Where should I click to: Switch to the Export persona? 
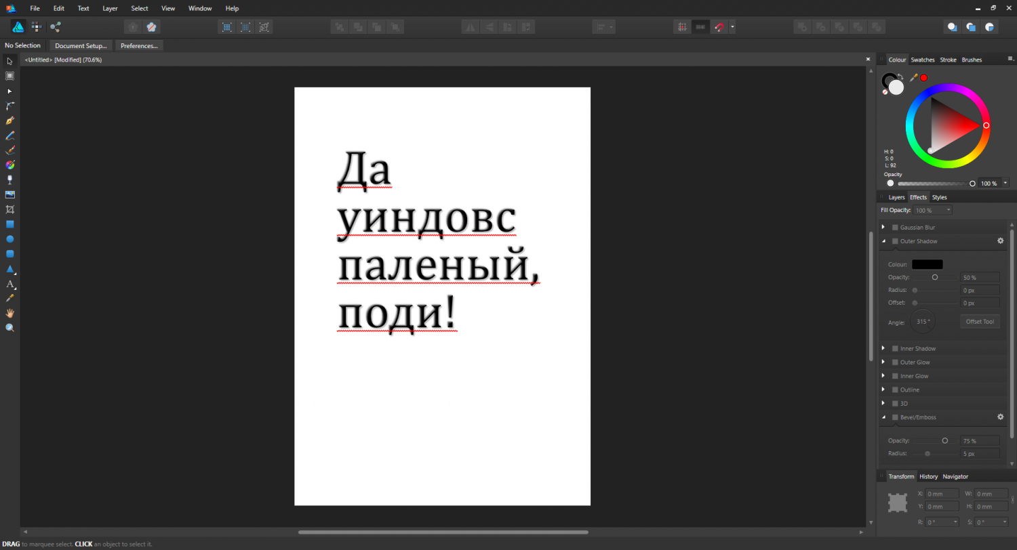point(55,27)
